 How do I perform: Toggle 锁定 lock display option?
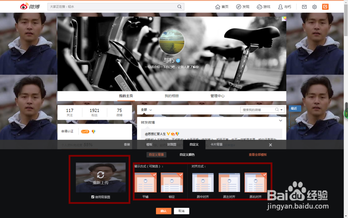click(x=172, y=182)
